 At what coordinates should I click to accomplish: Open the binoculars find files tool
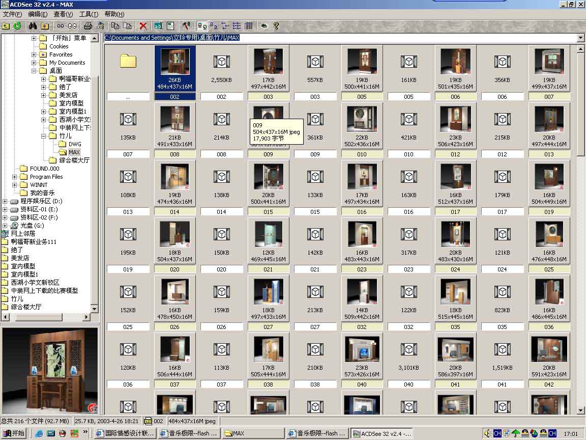(33, 26)
